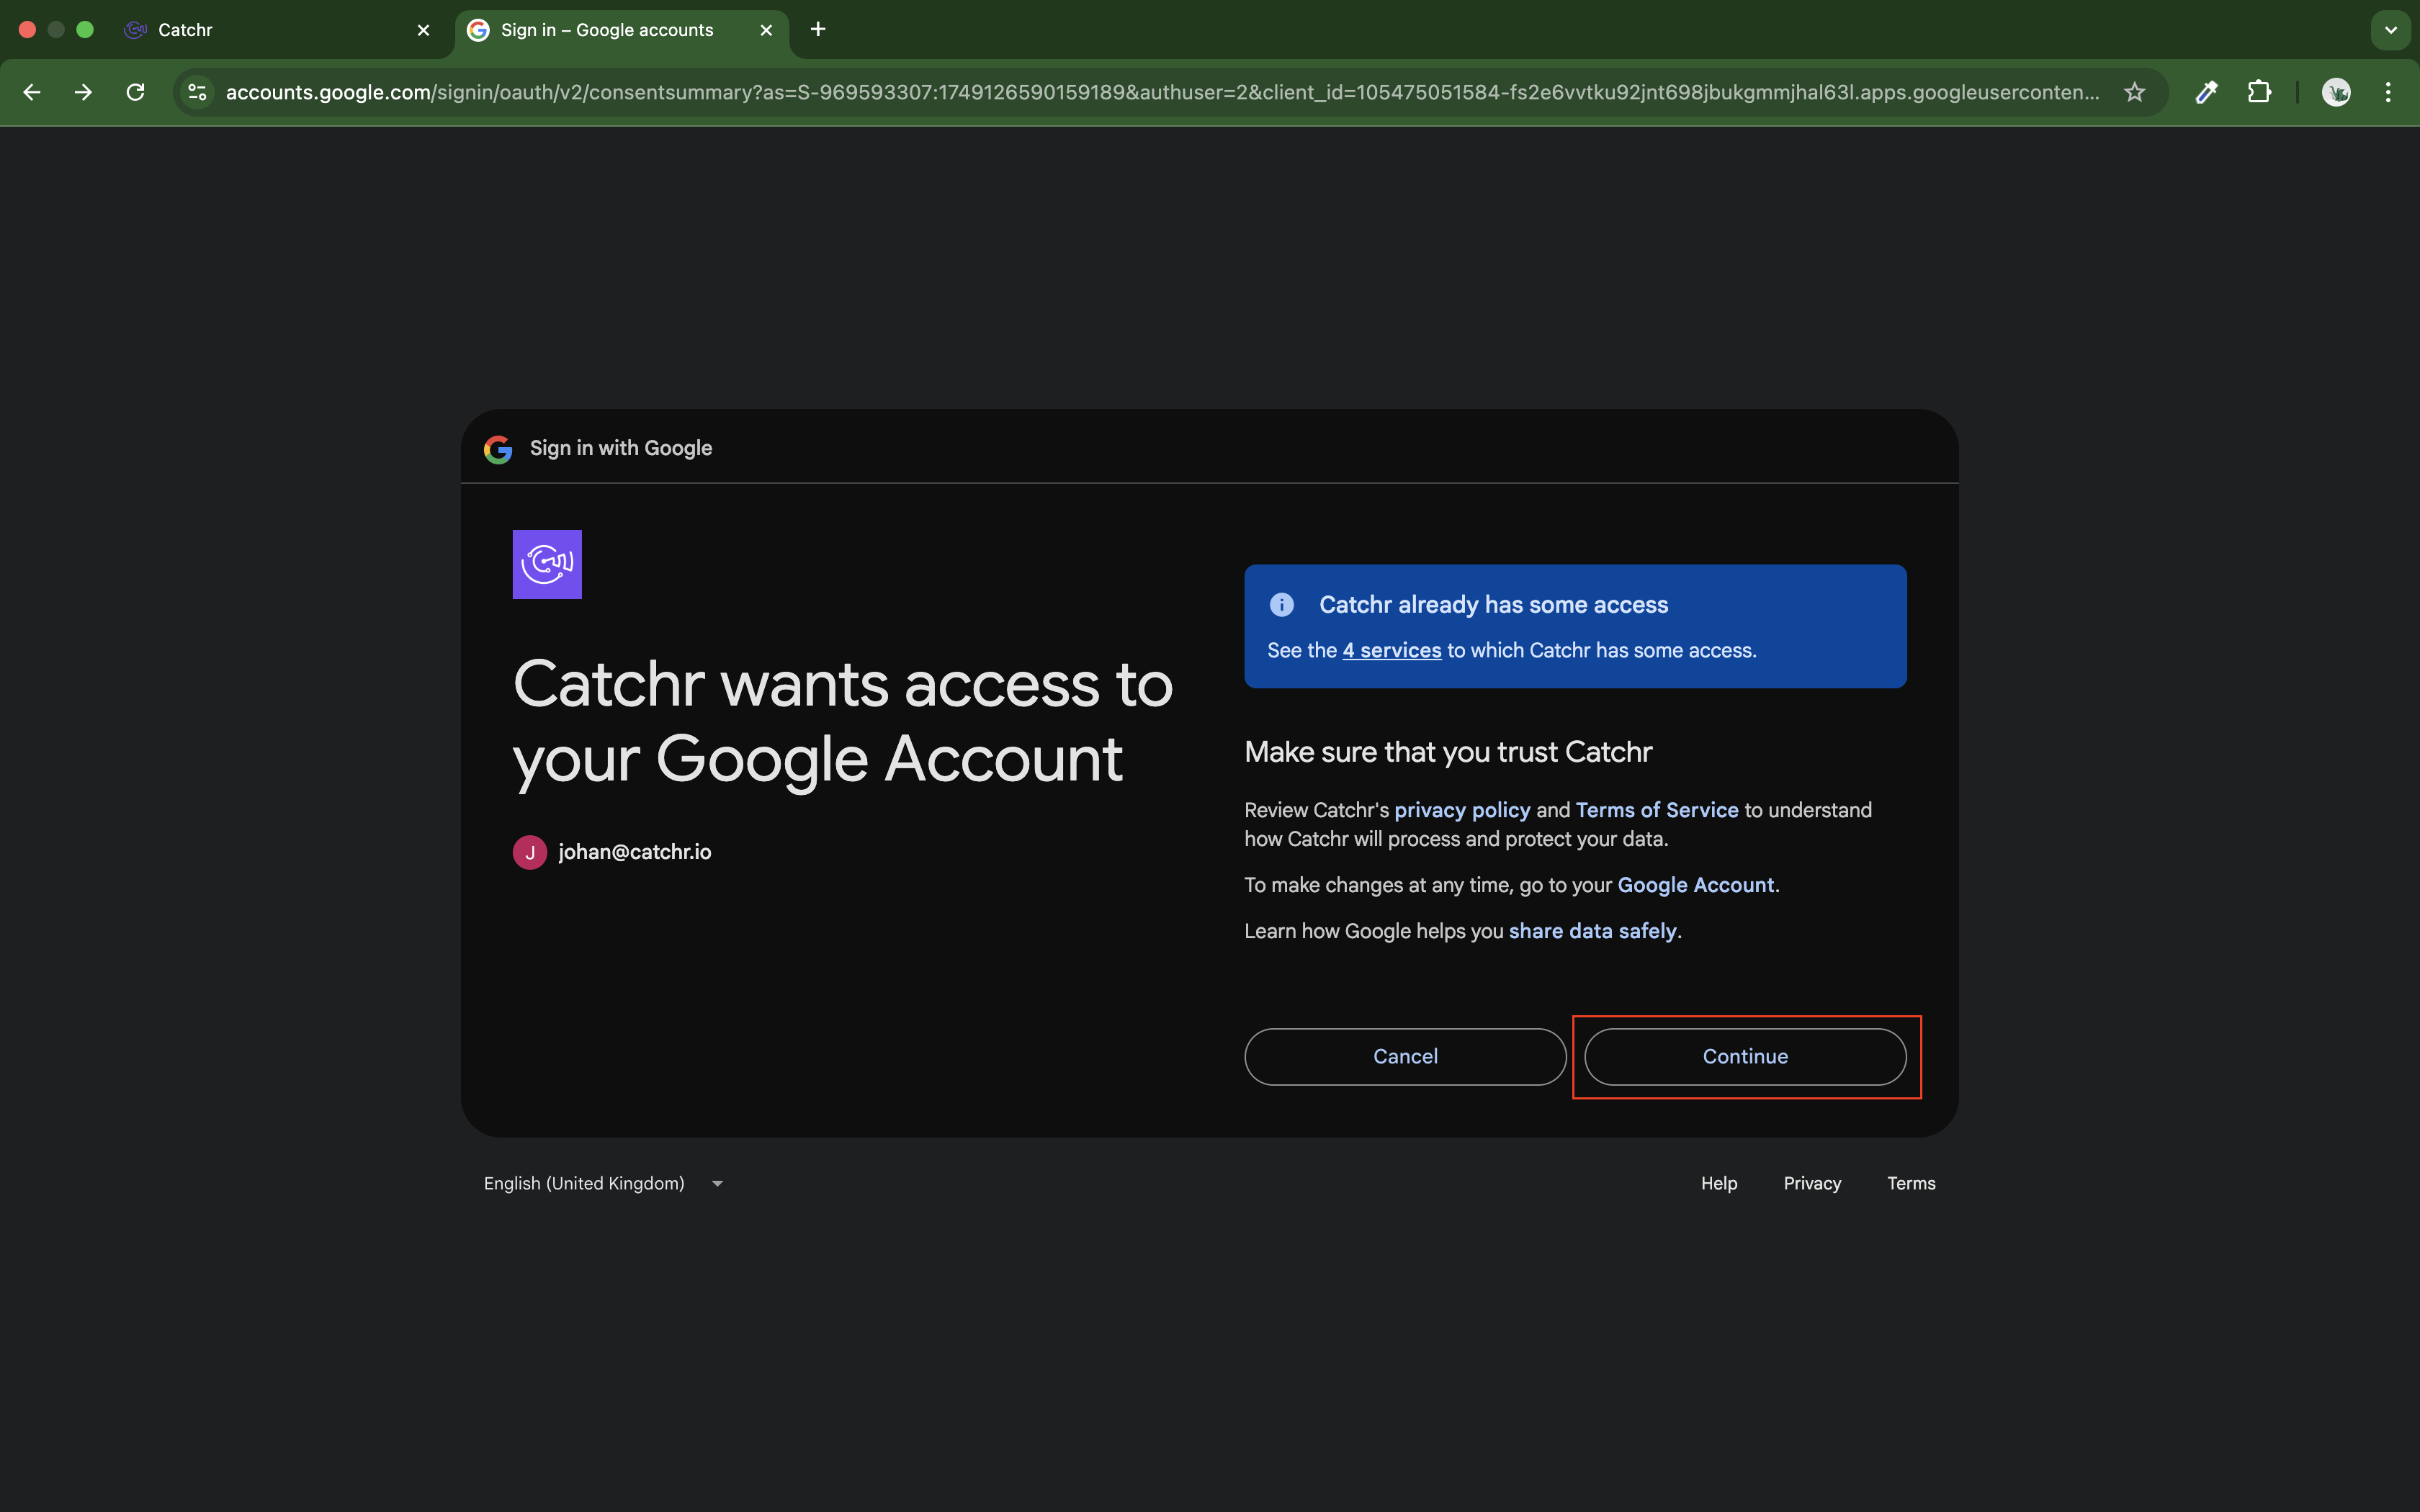Open the Chrome profile avatar
Viewport: 2420px width, 1512px height.
[x=2336, y=92]
